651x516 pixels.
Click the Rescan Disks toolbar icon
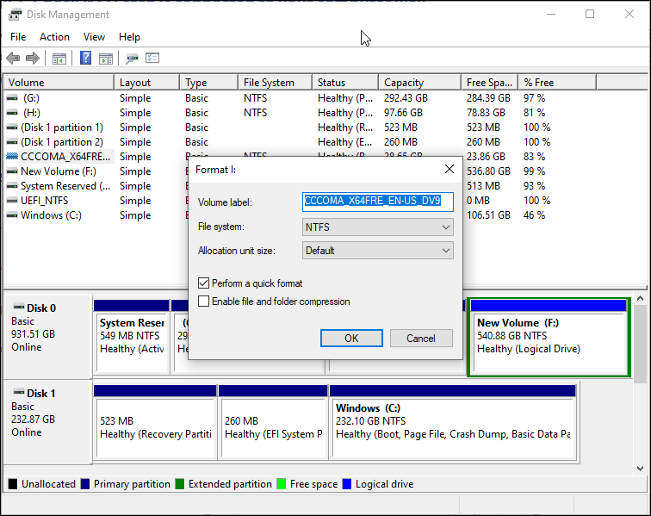click(x=132, y=59)
